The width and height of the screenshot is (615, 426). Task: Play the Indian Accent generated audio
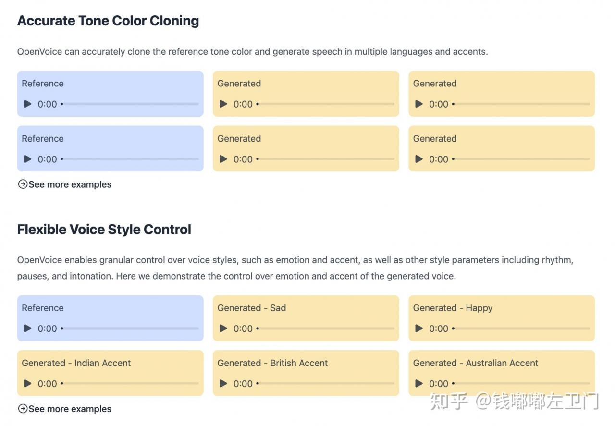tap(28, 383)
